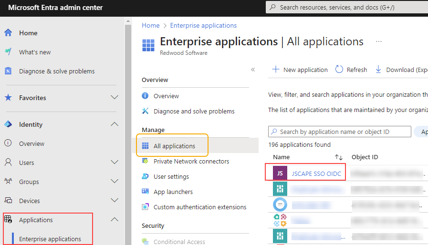Image resolution: width=428 pixels, height=245 pixels.
Task: Open the ellipsis more options menu beside the title
Action: pyautogui.click(x=378, y=41)
